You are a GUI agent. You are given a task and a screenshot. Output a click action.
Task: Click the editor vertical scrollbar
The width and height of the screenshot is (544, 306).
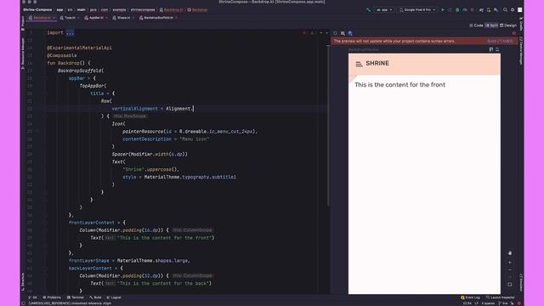[328, 125]
